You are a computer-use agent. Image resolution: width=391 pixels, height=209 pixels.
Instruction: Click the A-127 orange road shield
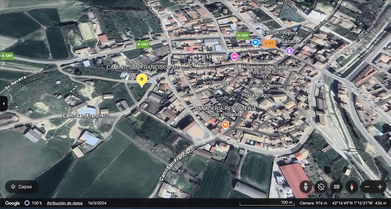[269, 43]
